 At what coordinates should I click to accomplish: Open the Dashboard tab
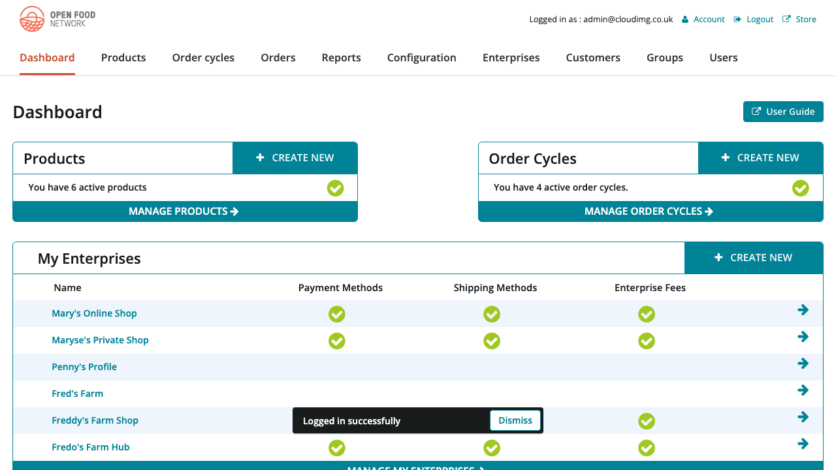click(47, 57)
